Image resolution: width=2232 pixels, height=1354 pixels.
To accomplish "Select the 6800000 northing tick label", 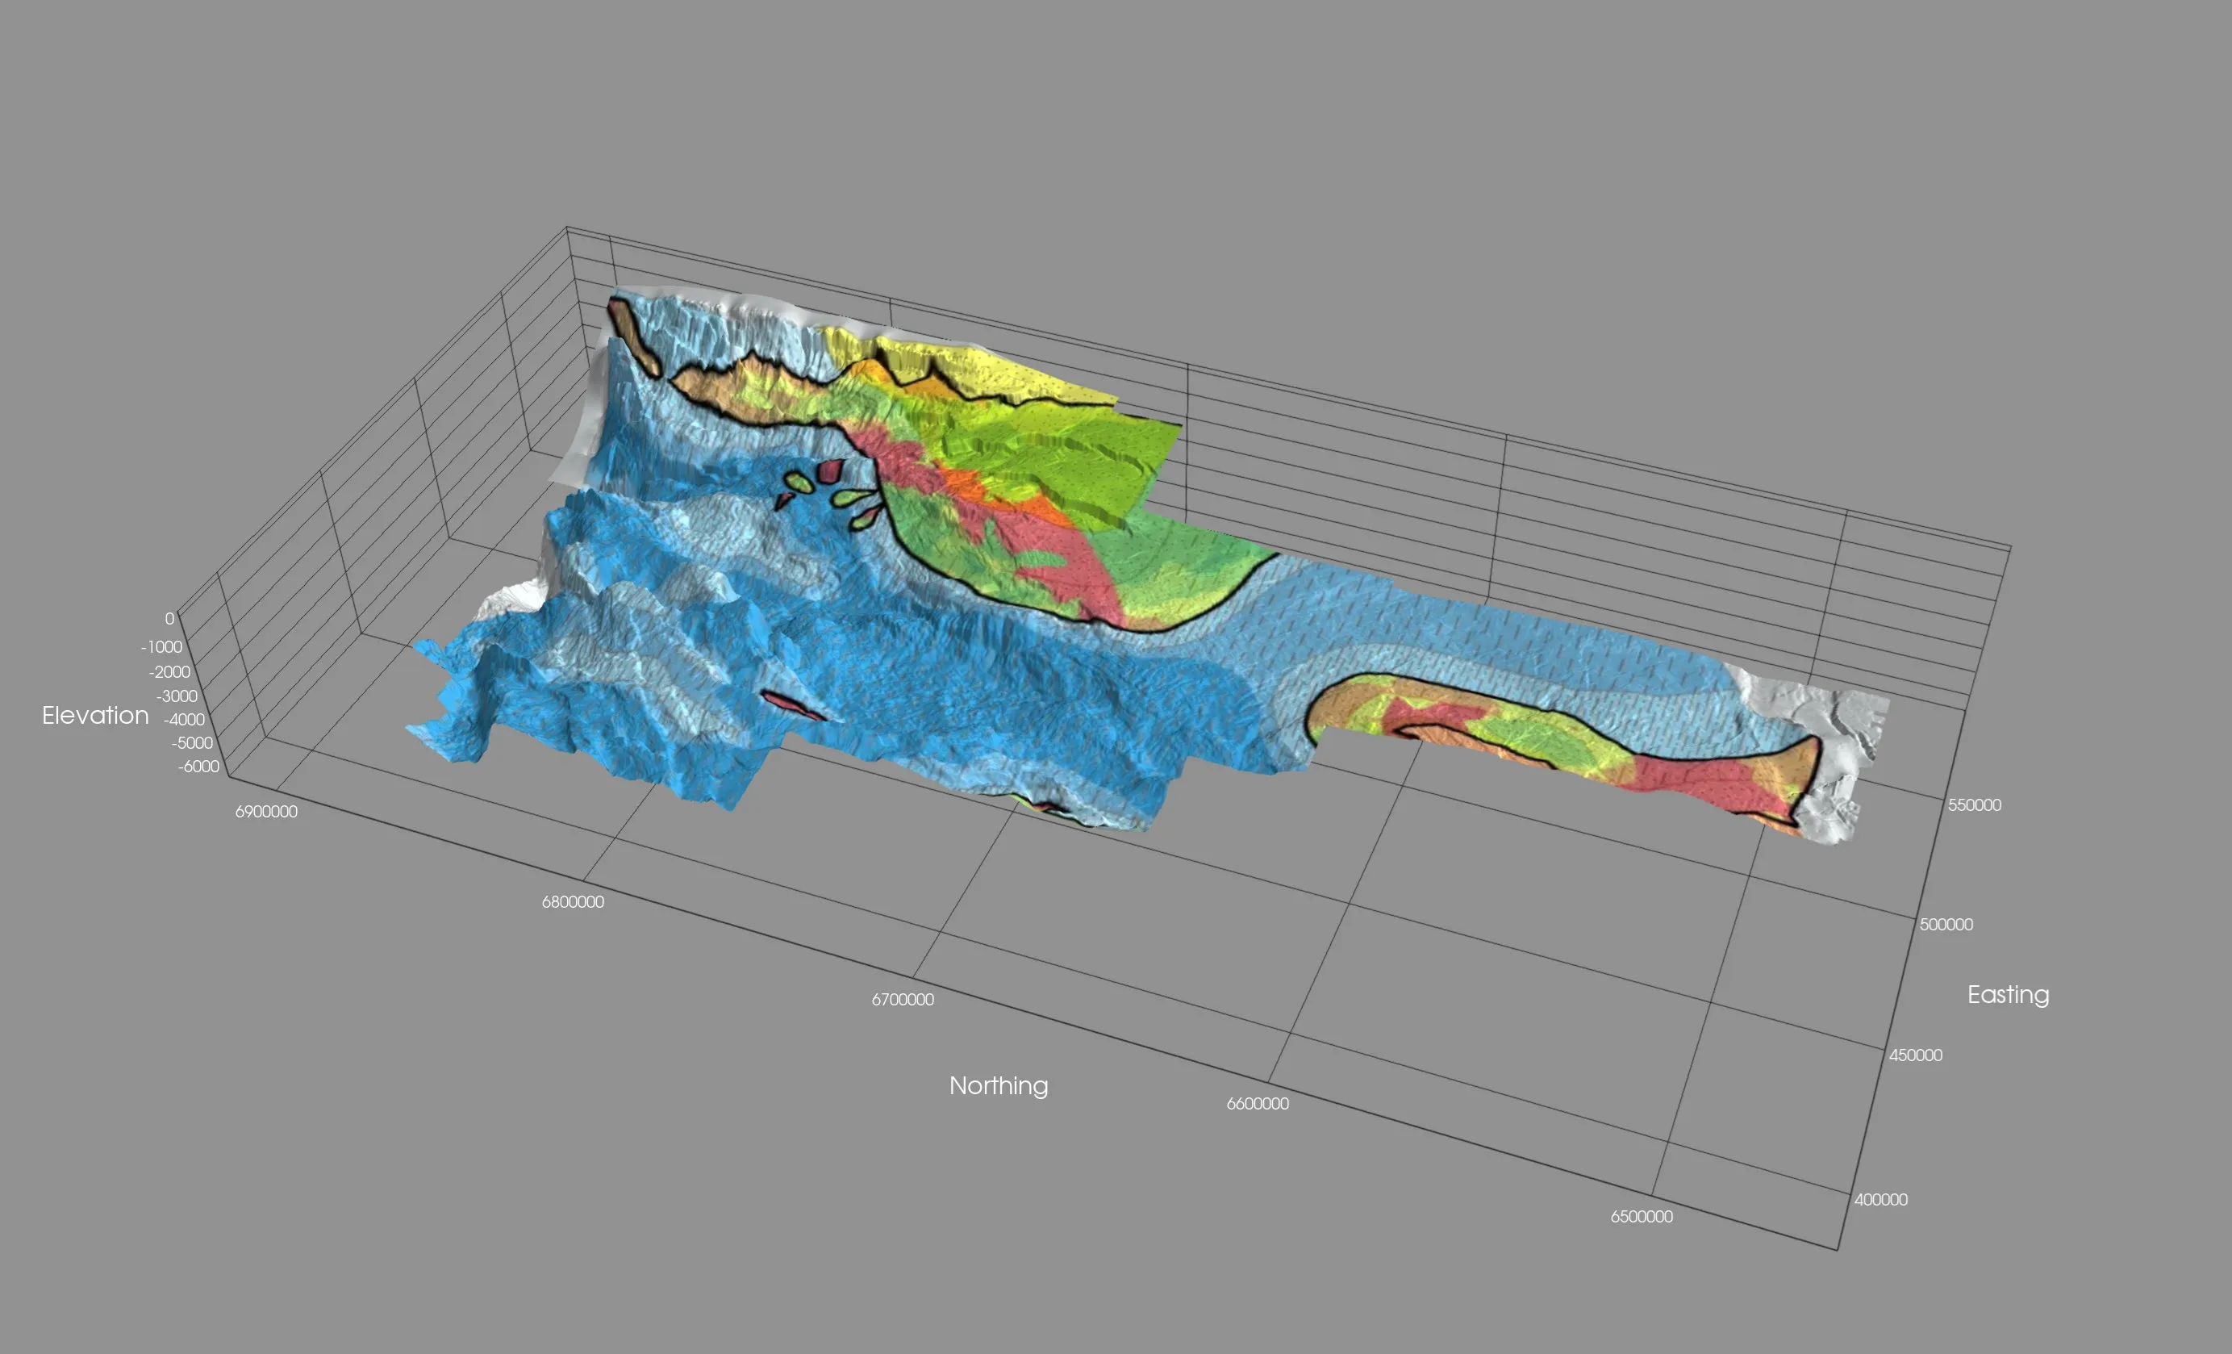I will 573,902.
